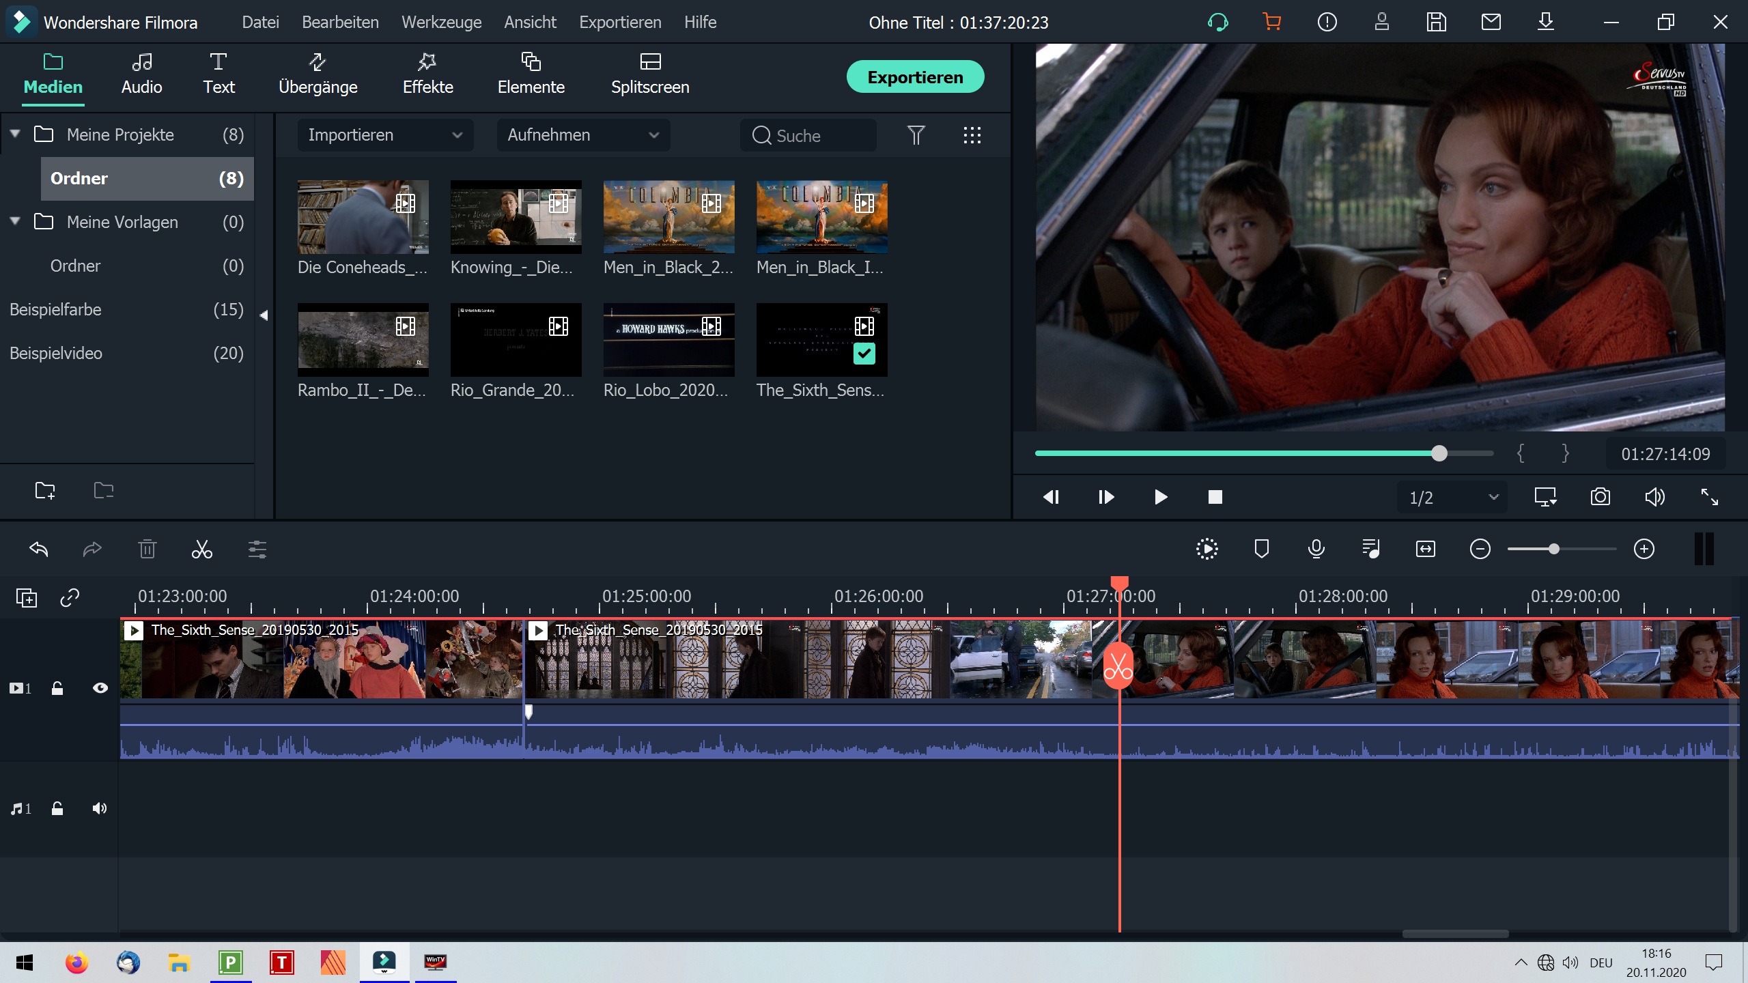Screen dimensions: 1748x983
Task: Step back one frame
Action: click(1052, 497)
